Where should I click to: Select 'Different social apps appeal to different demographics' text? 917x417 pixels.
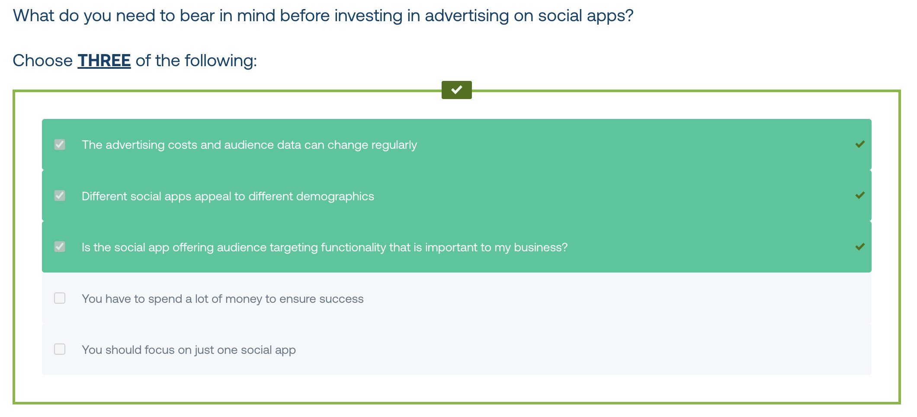(228, 196)
